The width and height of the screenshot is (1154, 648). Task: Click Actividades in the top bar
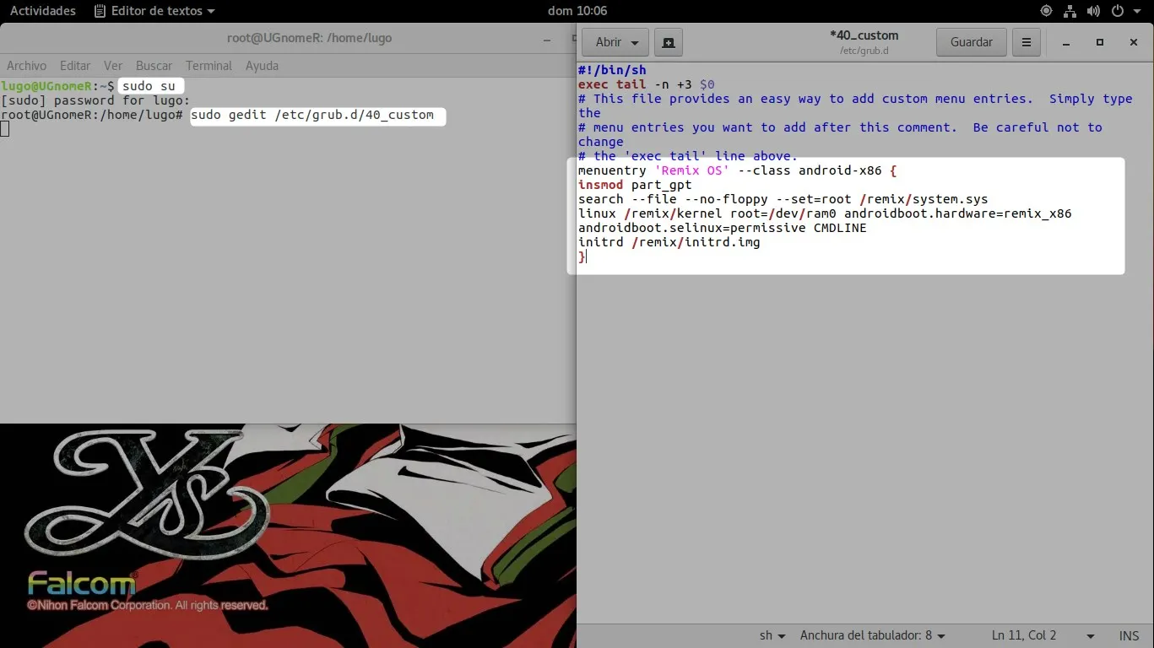[x=42, y=11]
